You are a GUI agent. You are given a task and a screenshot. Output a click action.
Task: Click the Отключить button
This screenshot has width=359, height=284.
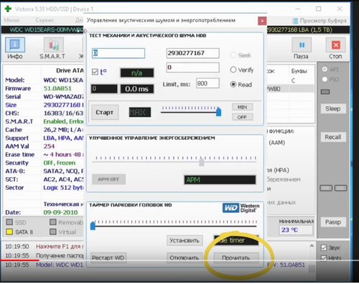tap(185, 257)
